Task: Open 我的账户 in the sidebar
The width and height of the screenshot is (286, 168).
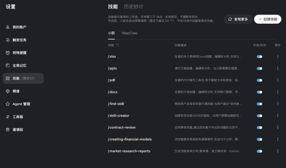Action: point(23,27)
